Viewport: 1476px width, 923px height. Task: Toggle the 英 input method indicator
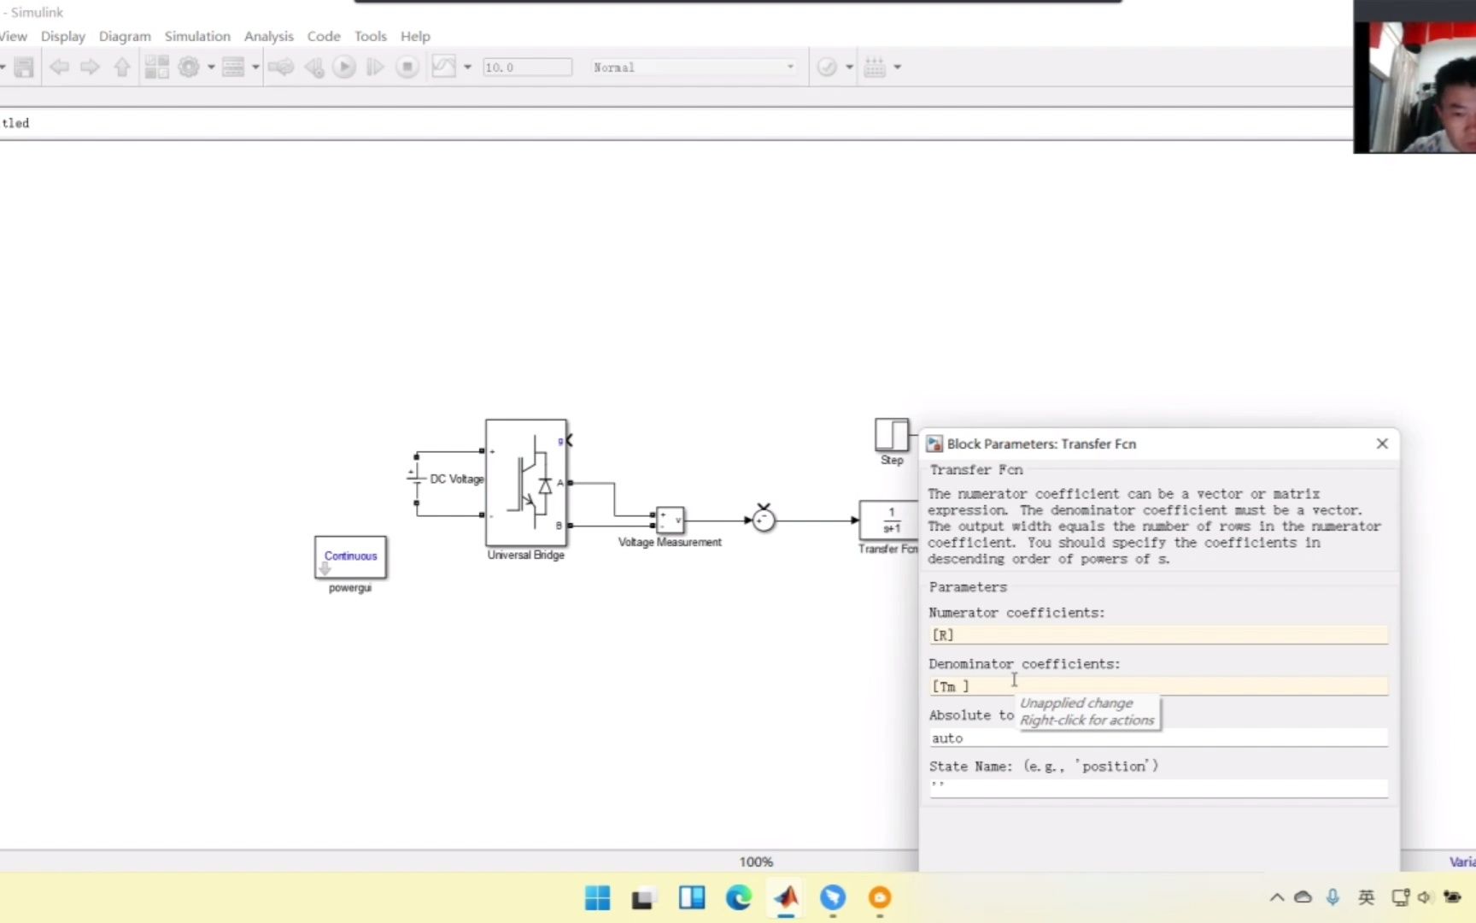[x=1367, y=897]
